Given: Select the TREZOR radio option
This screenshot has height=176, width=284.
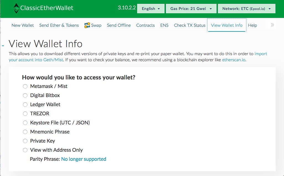Looking at the screenshot, I should [25, 113].
